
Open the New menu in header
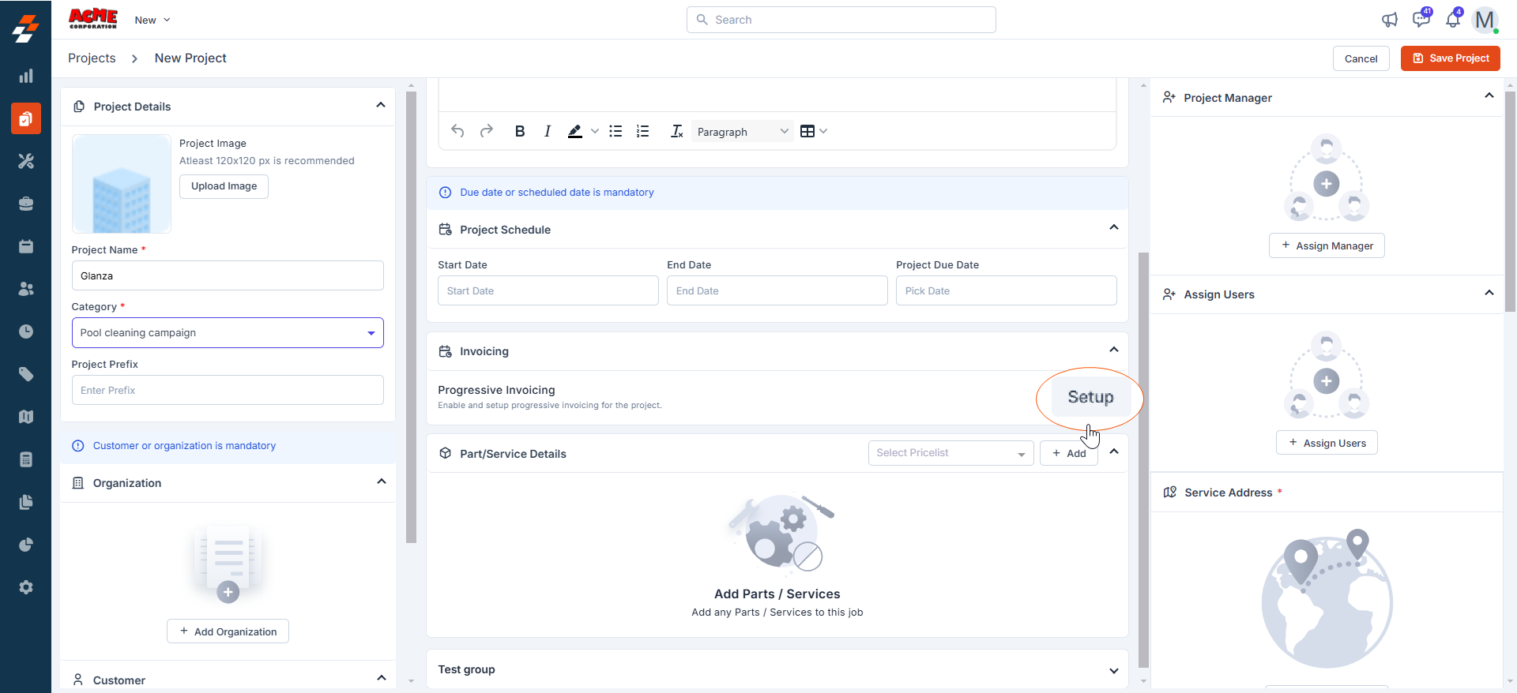point(152,21)
